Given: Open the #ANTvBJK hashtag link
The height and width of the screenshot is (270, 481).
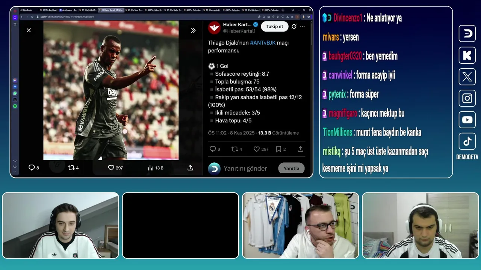Looking at the screenshot, I should (263, 43).
